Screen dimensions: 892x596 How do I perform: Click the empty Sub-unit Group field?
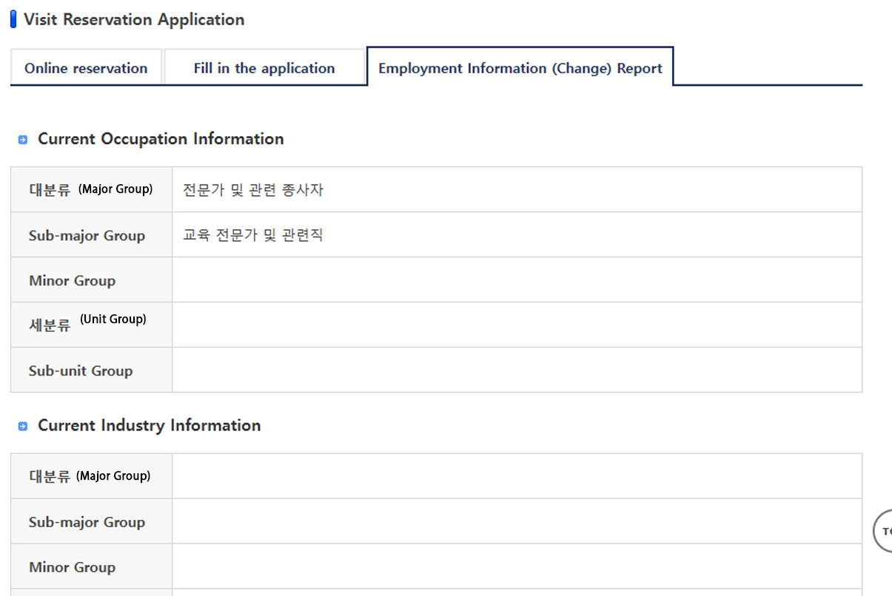click(517, 370)
